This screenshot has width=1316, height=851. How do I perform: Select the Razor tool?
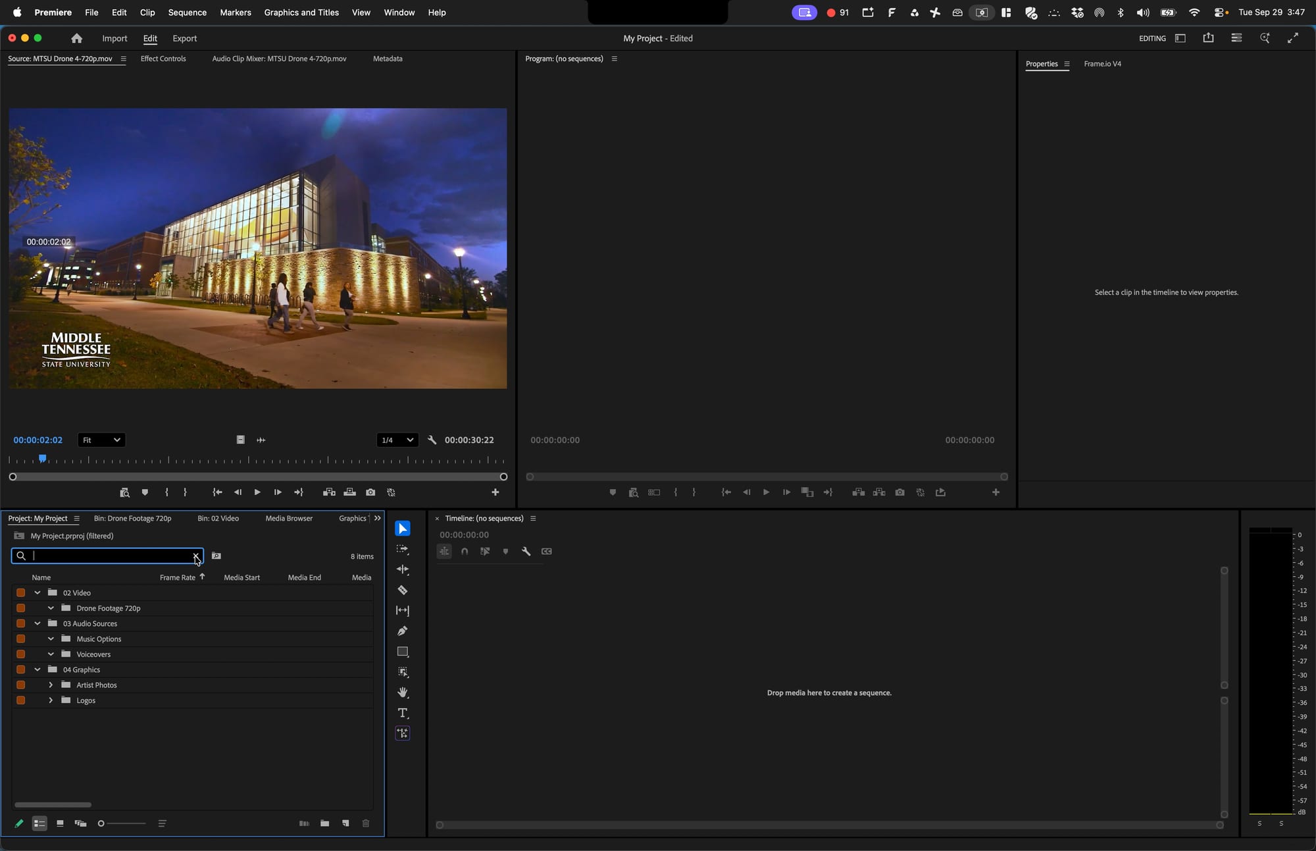[403, 590]
